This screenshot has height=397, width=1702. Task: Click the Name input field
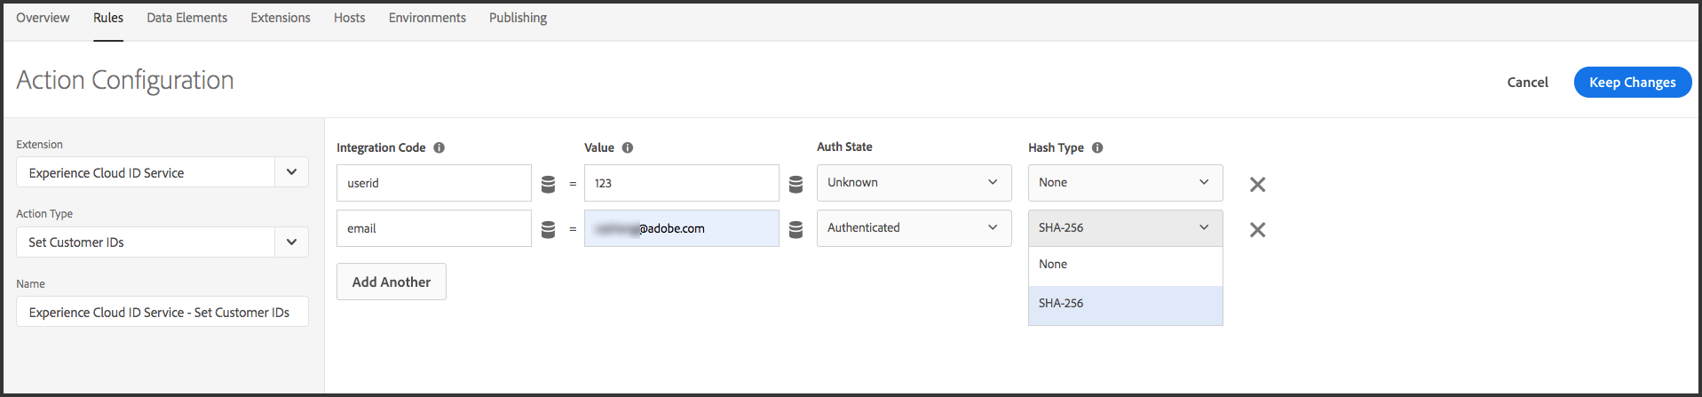162,313
